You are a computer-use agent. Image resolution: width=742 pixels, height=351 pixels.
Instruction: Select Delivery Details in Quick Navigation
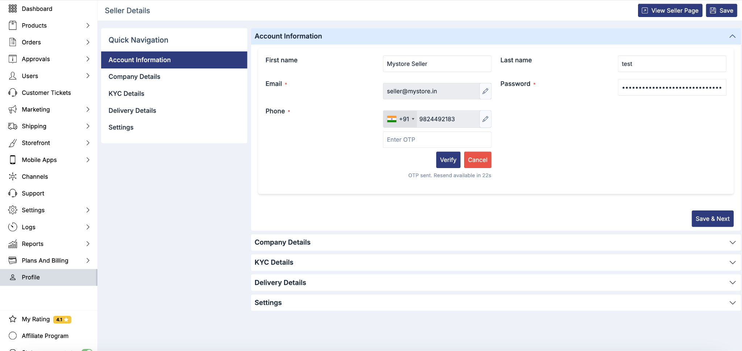[x=174, y=110]
